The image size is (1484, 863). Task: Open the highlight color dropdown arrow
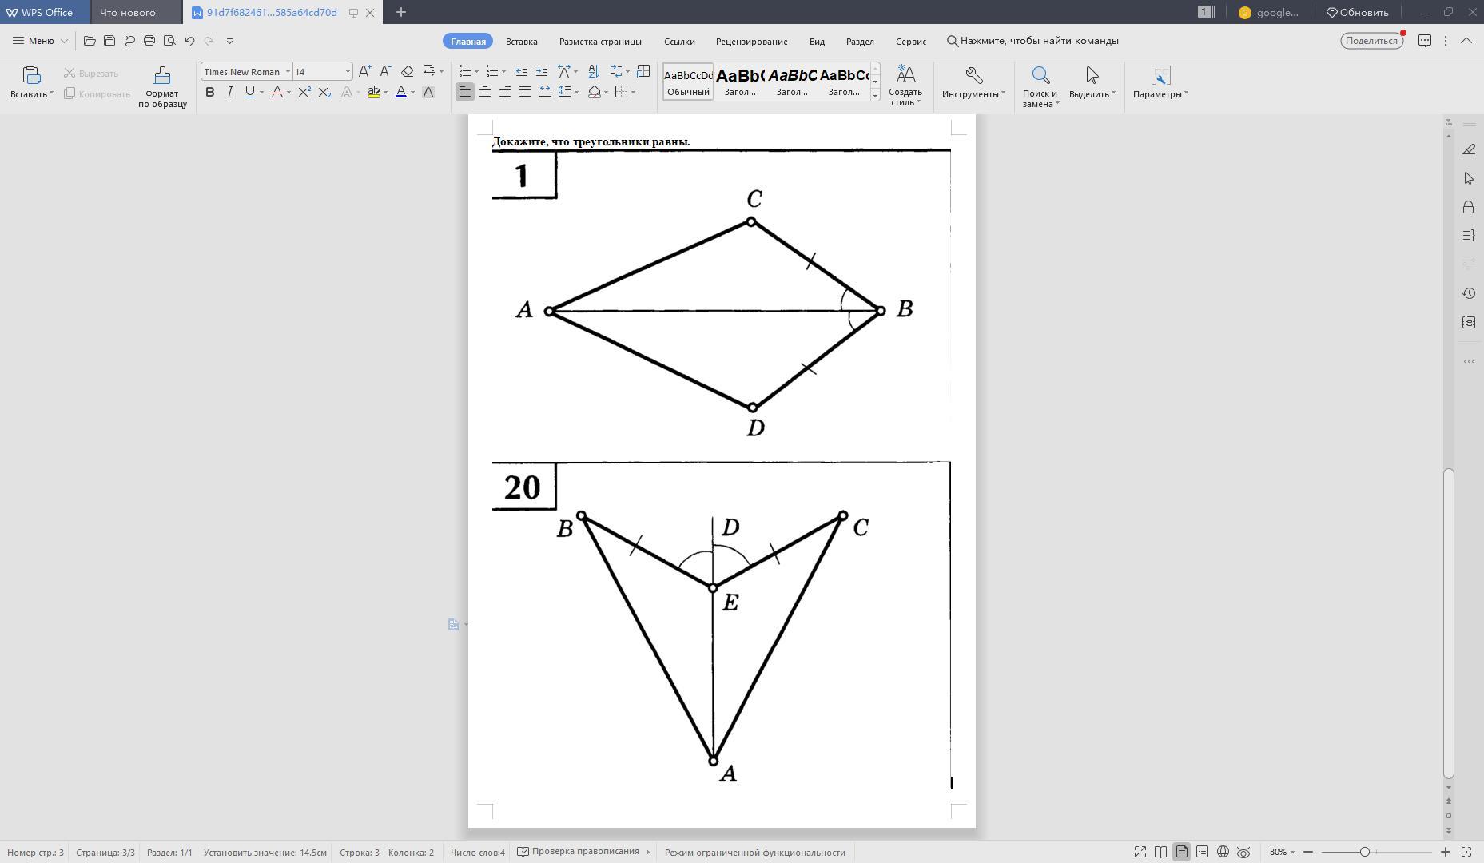point(385,93)
